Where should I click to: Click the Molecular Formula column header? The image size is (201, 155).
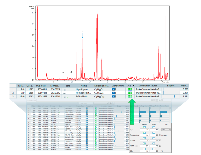(102, 85)
